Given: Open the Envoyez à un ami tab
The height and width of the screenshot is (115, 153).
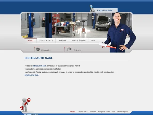Looking at the screenshot, I should (79, 41).
